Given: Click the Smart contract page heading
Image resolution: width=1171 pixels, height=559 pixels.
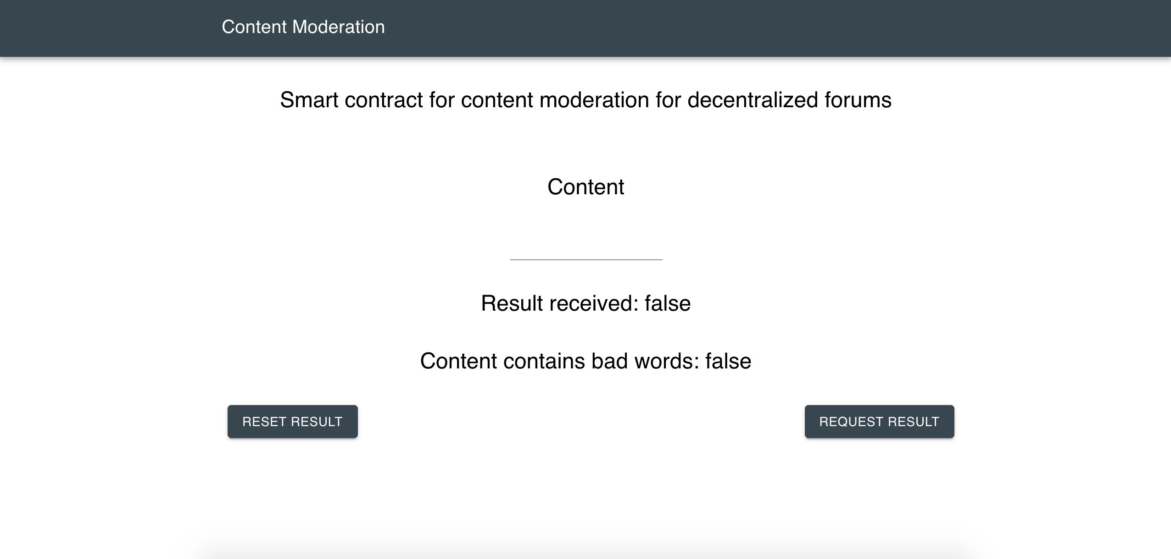Looking at the screenshot, I should [586, 100].
